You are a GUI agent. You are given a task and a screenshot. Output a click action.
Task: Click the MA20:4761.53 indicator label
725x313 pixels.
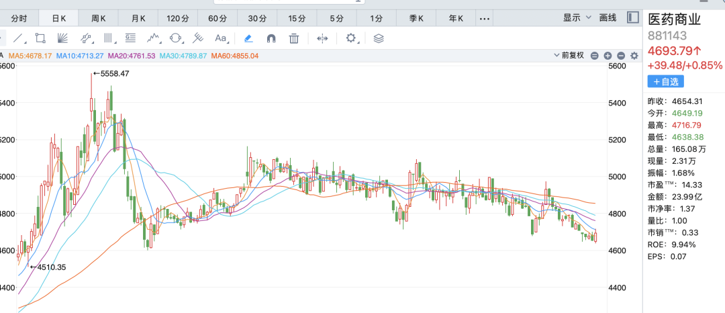click(132, 56)
